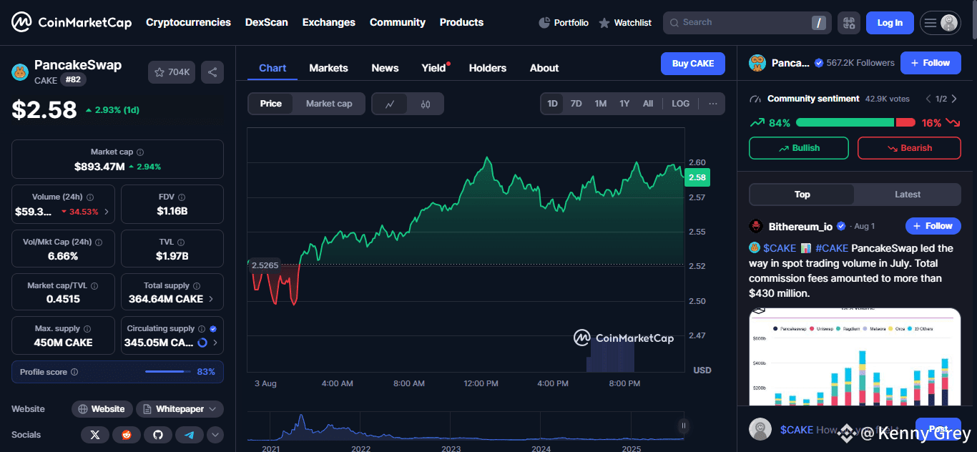Follow Bithereum_io account
The height and width of the screenshot is (452, 977).
tap(933, 226)
